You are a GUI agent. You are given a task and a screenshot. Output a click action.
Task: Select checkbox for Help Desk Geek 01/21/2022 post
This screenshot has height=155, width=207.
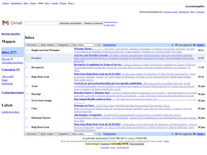27,77
